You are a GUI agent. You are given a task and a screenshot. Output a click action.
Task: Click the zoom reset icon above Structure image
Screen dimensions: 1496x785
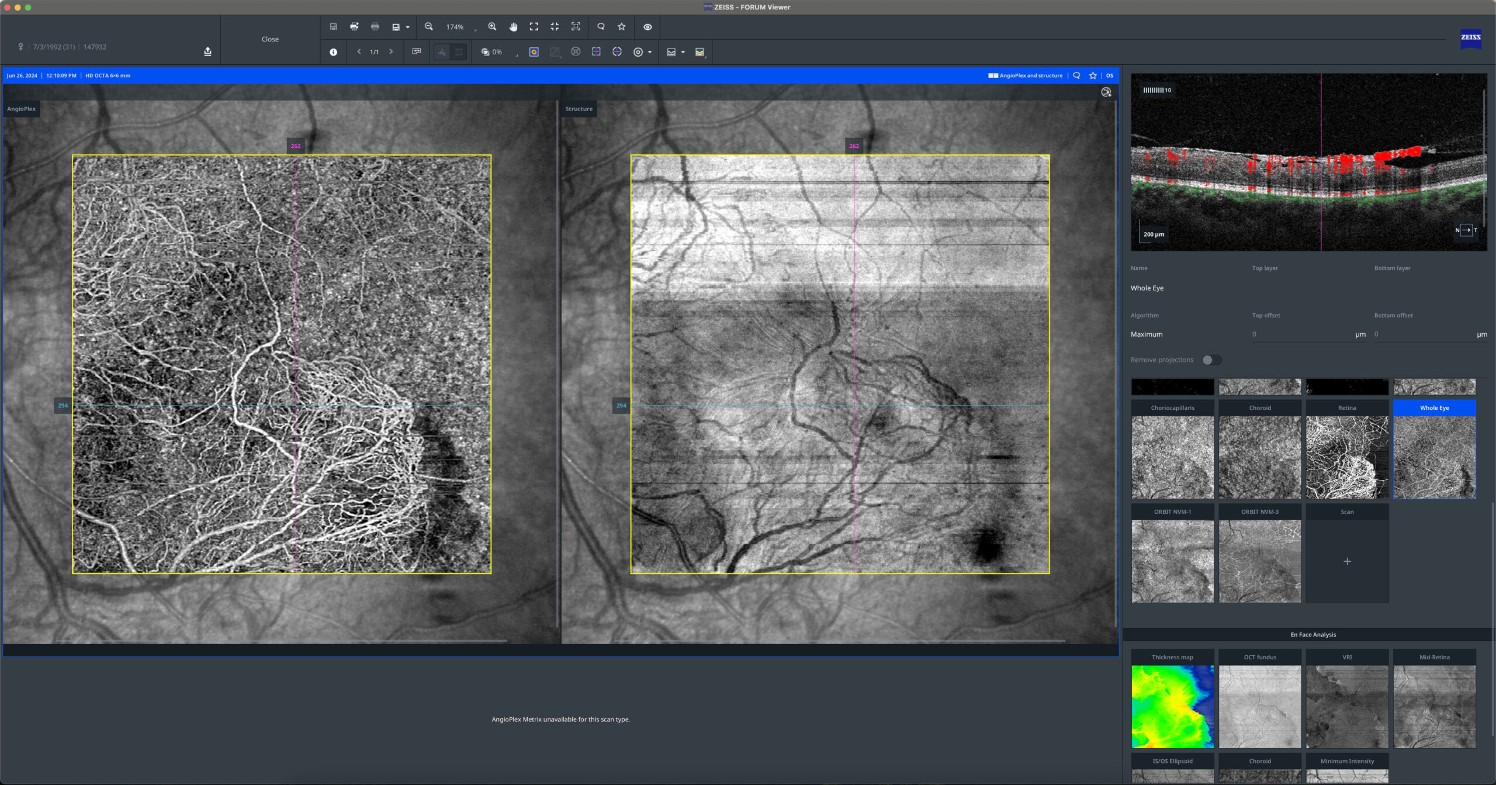1106,92
